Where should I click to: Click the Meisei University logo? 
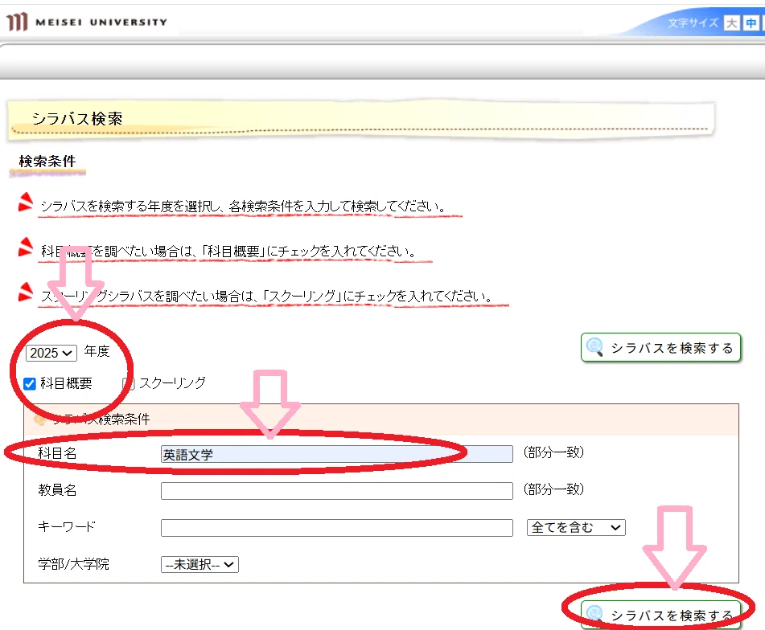[87, 22]
